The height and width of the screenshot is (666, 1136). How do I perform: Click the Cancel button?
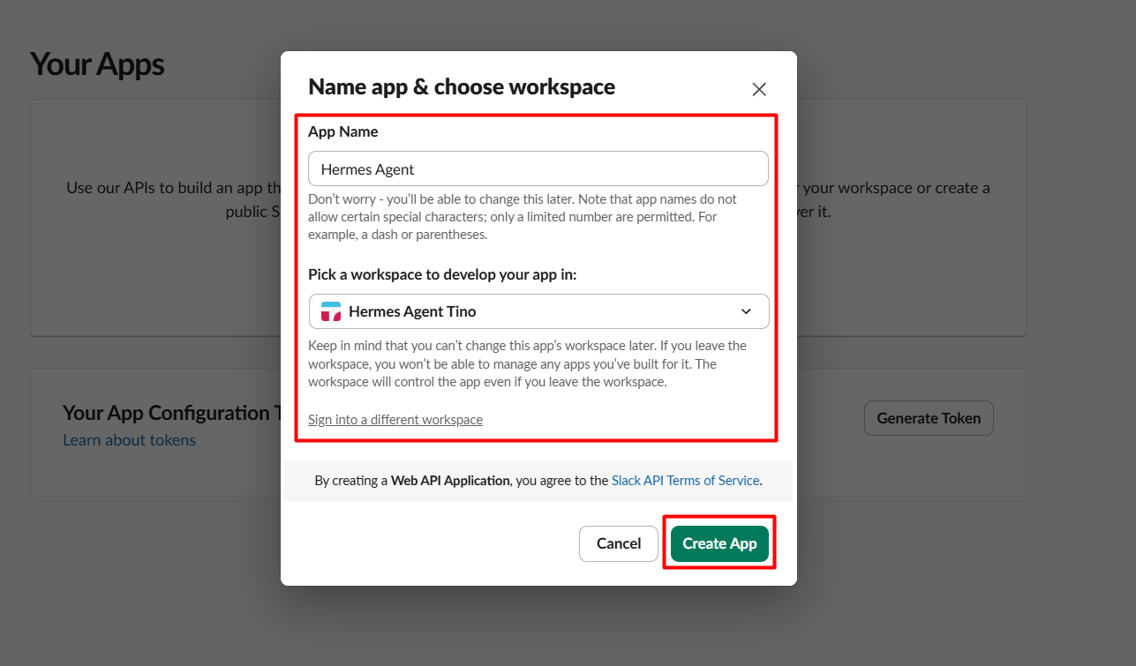pos(619,543)
